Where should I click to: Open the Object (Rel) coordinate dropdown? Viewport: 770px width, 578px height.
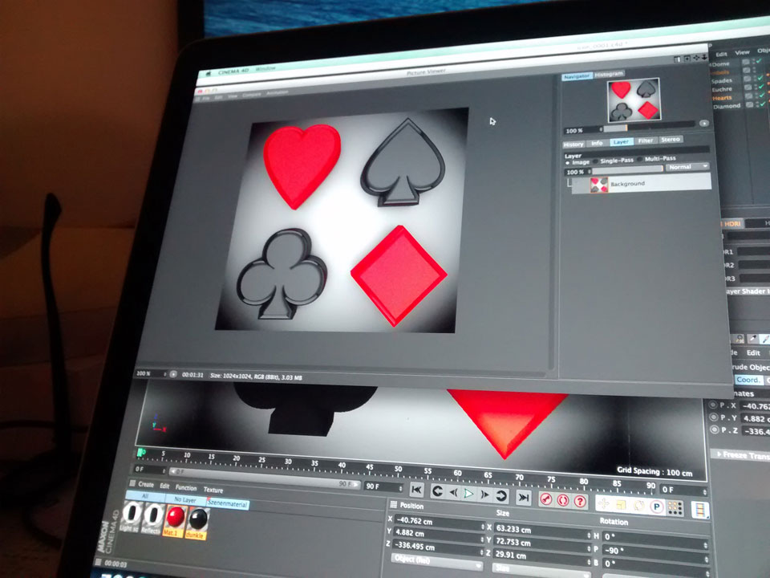pyautogui.click(x=434, y=558)
